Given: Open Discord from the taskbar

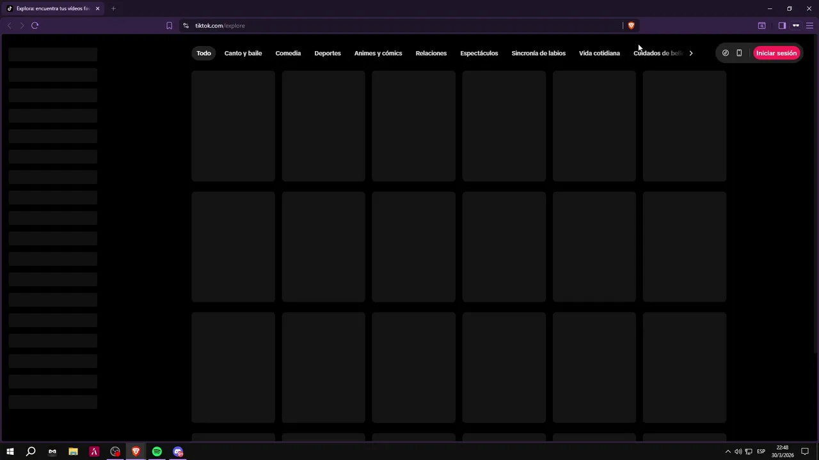Looking at the screenshot, I should click(x=178, y=452).
